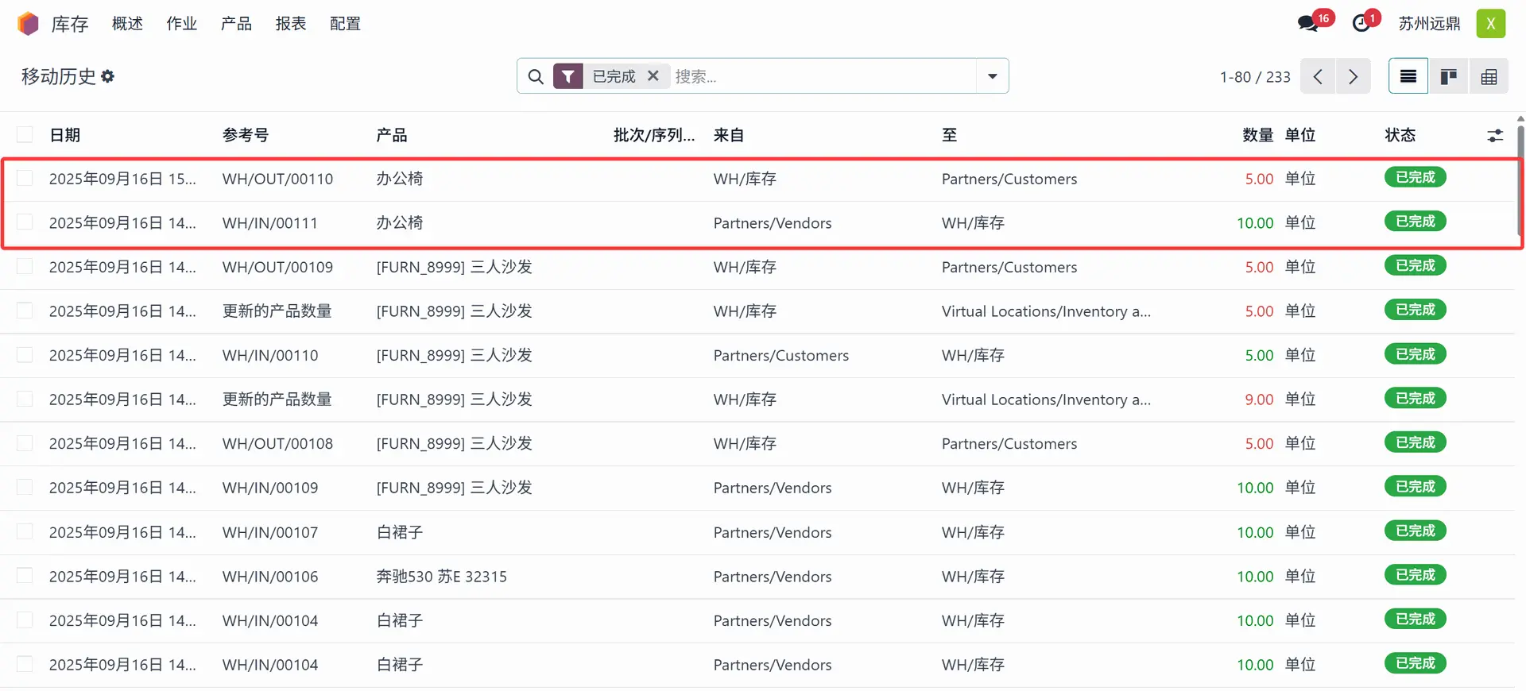Switch to list view
The width and height of the screenshot is (1526, 691).
(x=1408, y=76)
